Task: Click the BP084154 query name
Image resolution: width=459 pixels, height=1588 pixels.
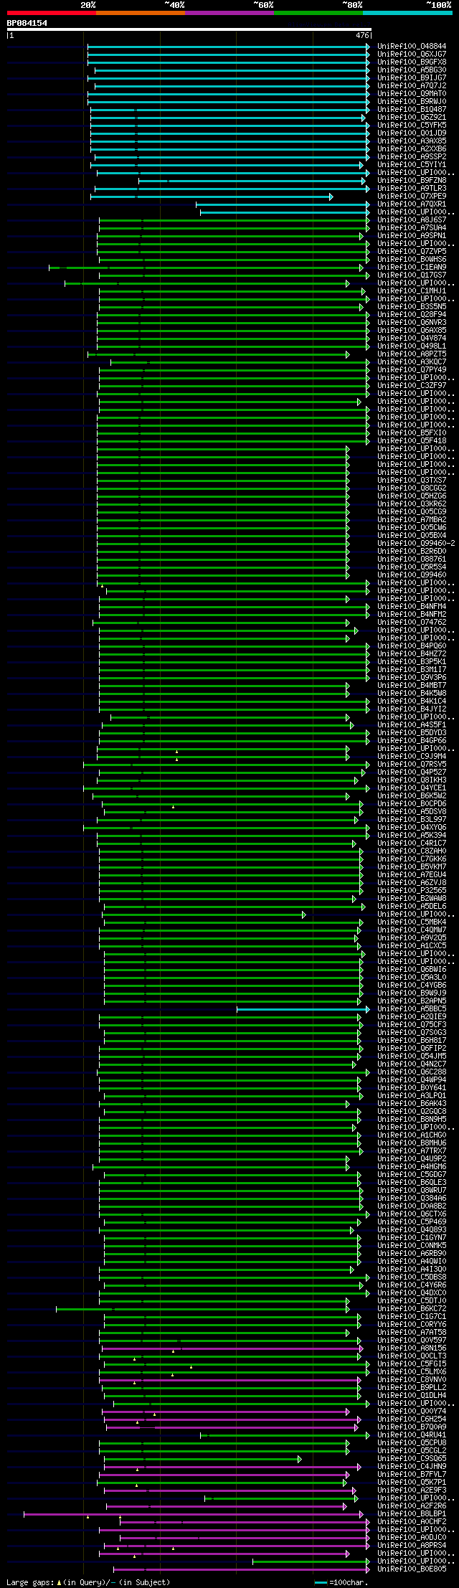Action: coord(27,23)
